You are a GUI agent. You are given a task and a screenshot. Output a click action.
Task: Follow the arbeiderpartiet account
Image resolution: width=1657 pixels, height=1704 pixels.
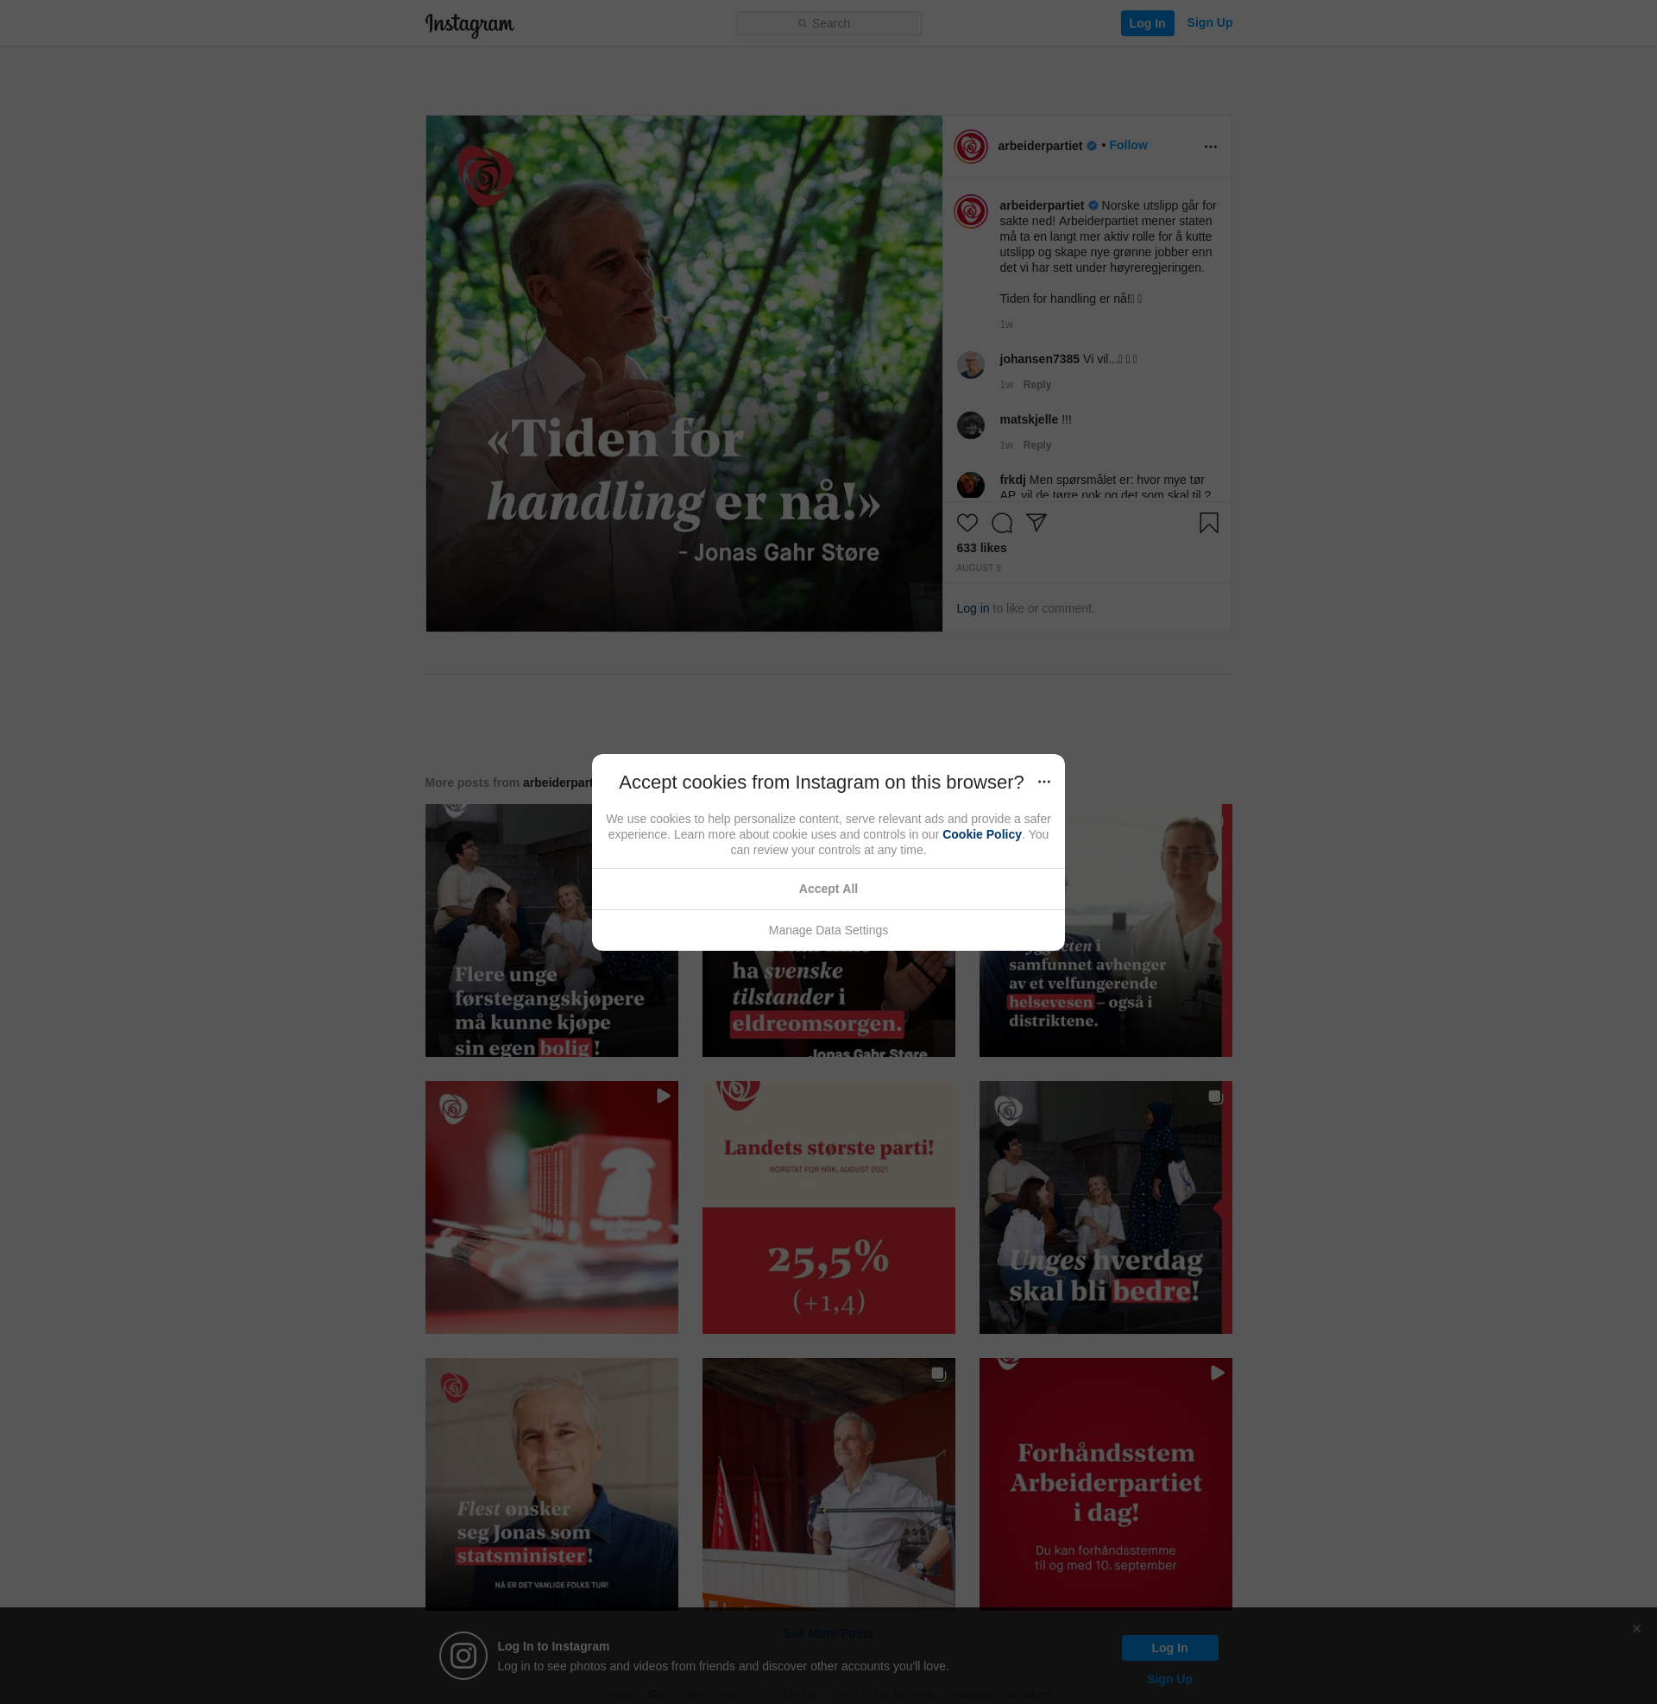pyautogui.click(x=1128, y=145)
